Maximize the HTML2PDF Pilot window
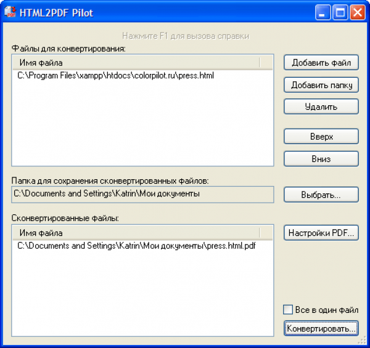 [x=340, y=12]
